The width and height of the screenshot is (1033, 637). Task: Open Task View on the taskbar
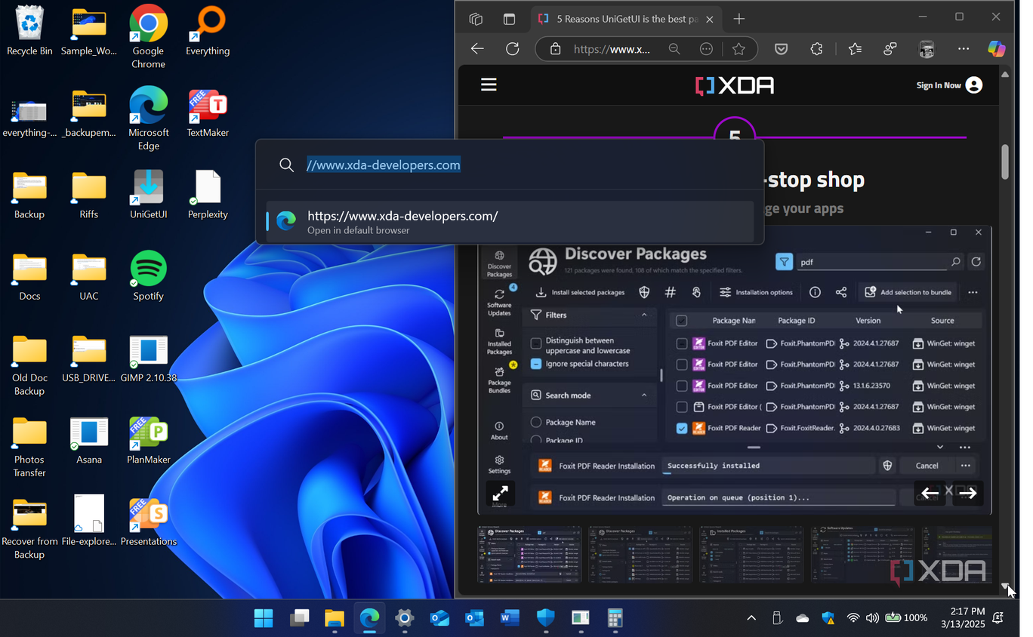point(299,618)
